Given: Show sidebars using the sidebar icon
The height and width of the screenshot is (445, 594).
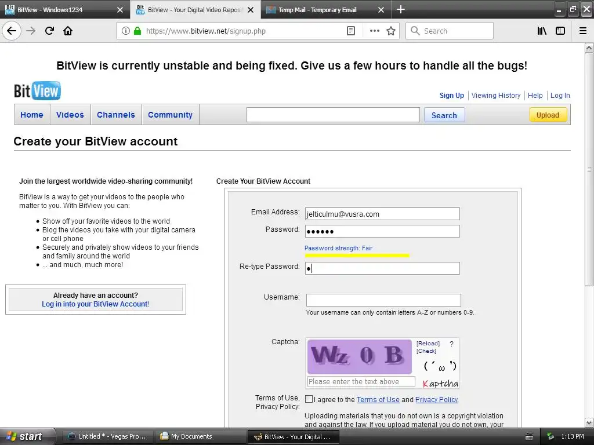Looking at the screenshot, I should tap(560, 31).
